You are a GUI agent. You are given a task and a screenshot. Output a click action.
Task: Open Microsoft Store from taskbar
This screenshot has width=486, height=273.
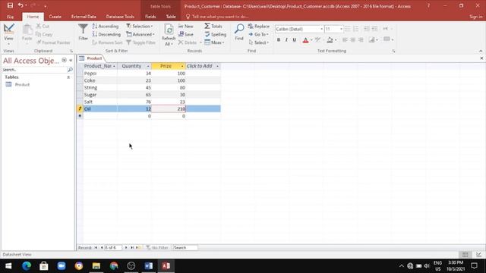pos(44,266)
